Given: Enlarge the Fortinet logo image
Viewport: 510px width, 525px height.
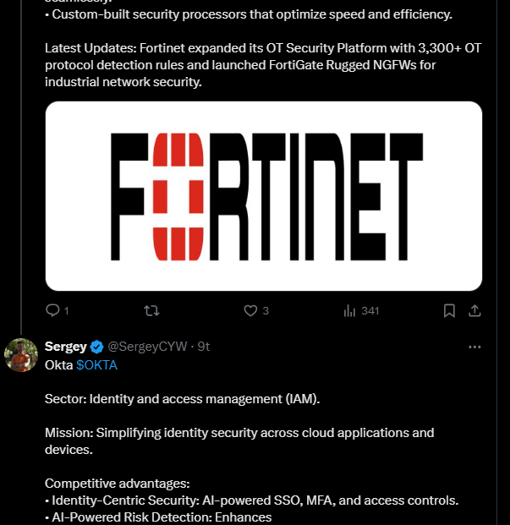Looking at the screenshot, I should (264, 196).
